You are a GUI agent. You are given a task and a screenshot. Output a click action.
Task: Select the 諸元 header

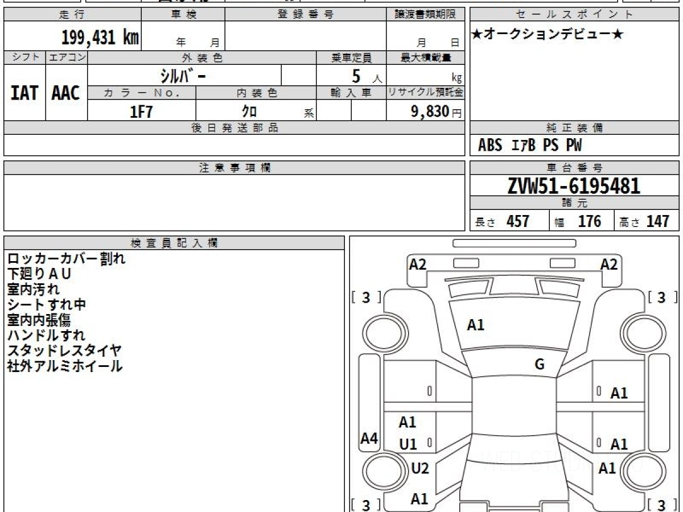[x=574, y=203]
